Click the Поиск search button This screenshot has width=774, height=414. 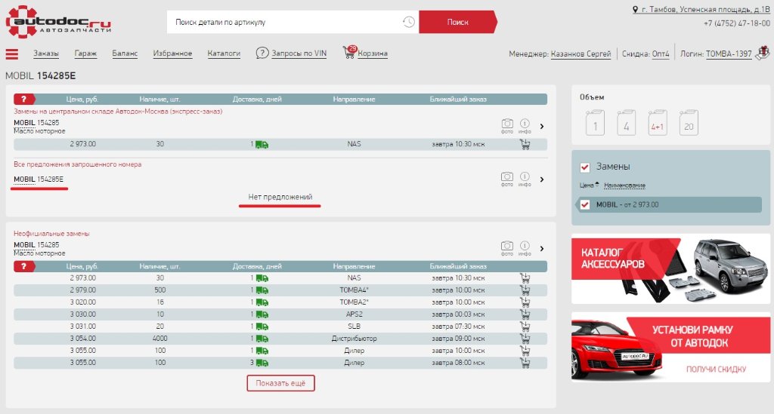(457, 22)
